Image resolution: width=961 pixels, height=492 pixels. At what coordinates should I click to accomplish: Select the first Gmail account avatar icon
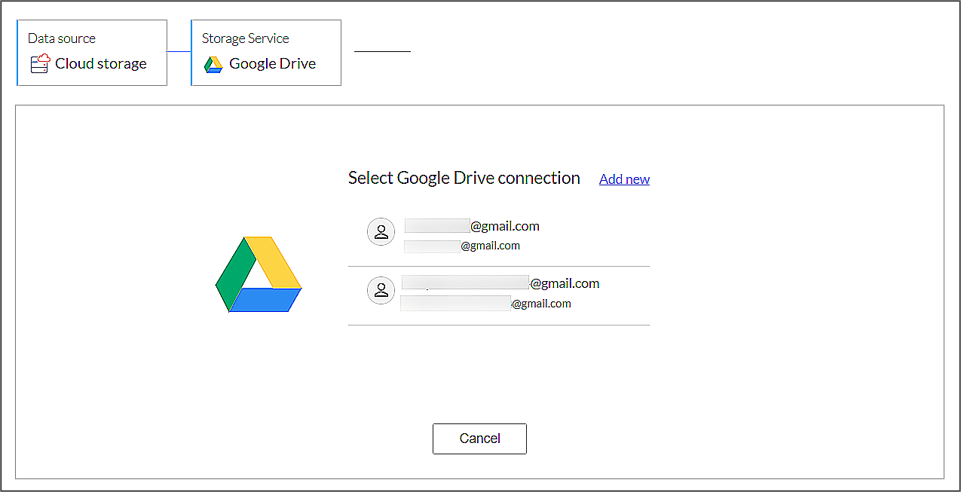point(381,231)
